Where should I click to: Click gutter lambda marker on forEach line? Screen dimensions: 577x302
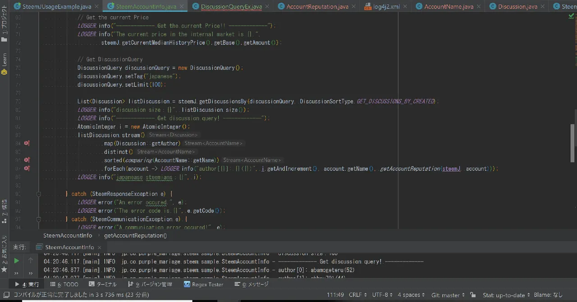27,169
